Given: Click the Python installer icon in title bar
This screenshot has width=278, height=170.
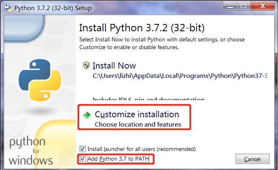Looking at the screenshot, I should [8, 8].
